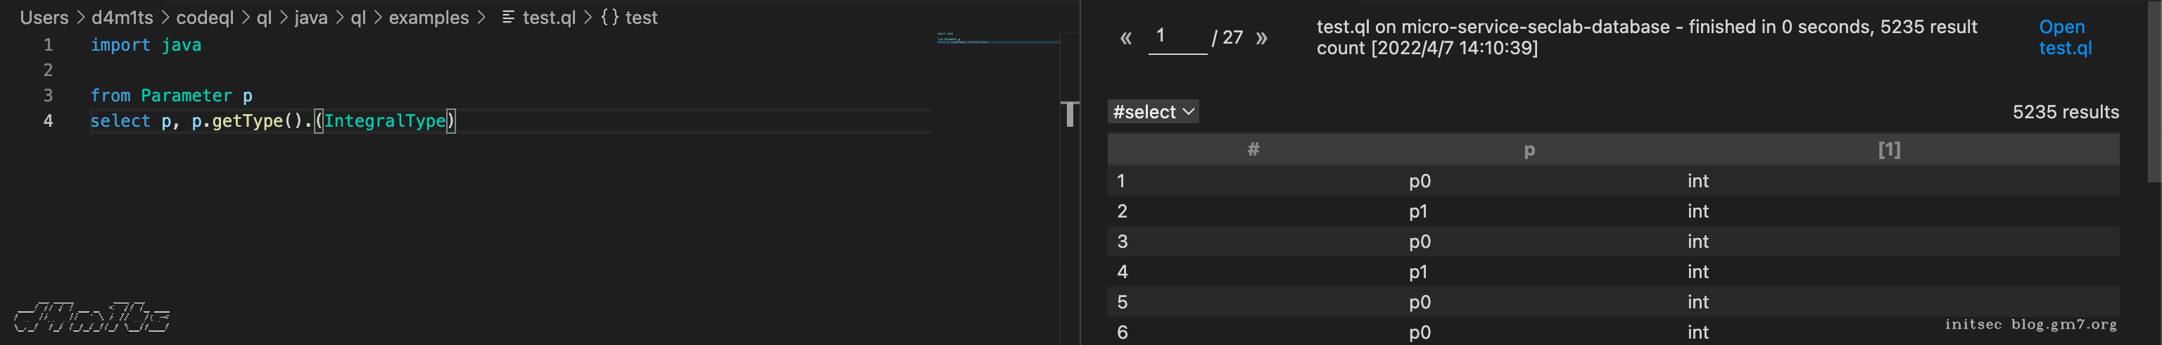Focus the results page number field
Screen dimensions: 2162x345
[x=1177, y=37]
